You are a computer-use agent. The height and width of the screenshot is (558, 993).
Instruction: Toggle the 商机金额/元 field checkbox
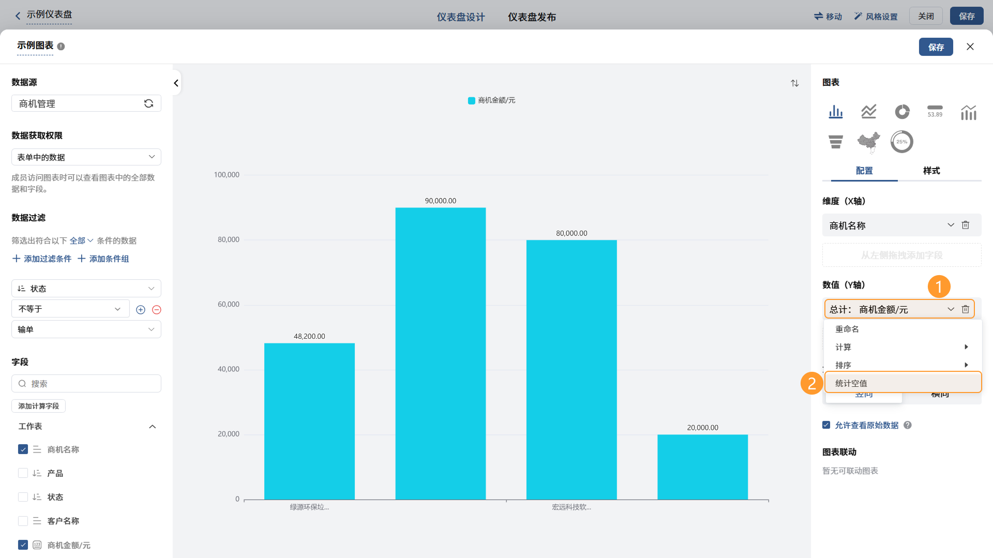click(x=23, y=545)
